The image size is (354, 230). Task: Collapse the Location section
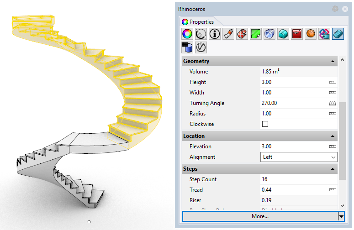[333, 136]
